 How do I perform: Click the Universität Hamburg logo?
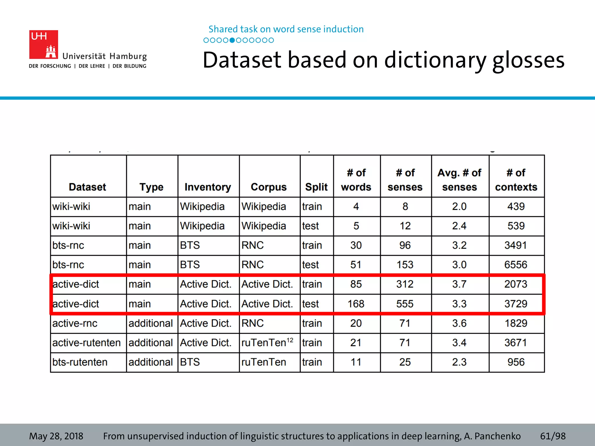point(88,49)
